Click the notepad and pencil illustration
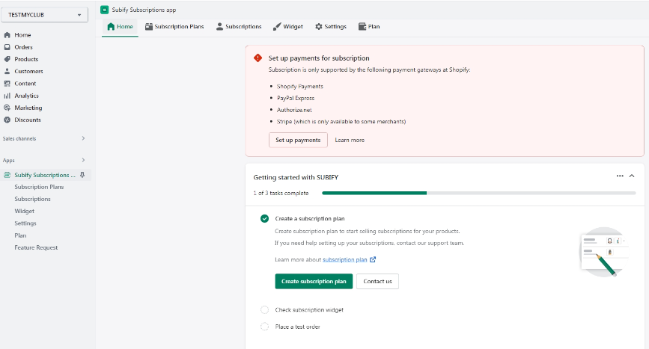 pyautogui.click(x=604, y=252)
